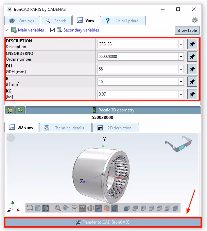Select dark shaded-with-edges cylinder display mode

(x=46, y=208)
